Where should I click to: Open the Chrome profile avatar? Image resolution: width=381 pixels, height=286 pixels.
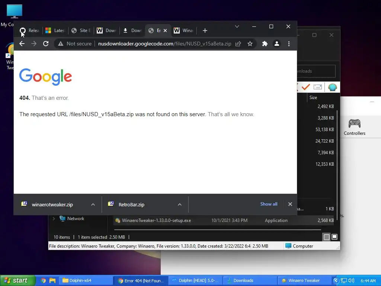(x=276, y=44)
